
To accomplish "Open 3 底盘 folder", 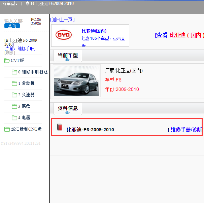I will point(24,106).
